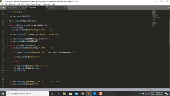Open the orange Camtasia taskbar icon
Image resolution: width=170 pixels, height=96 pixels.
coord(101,94)
